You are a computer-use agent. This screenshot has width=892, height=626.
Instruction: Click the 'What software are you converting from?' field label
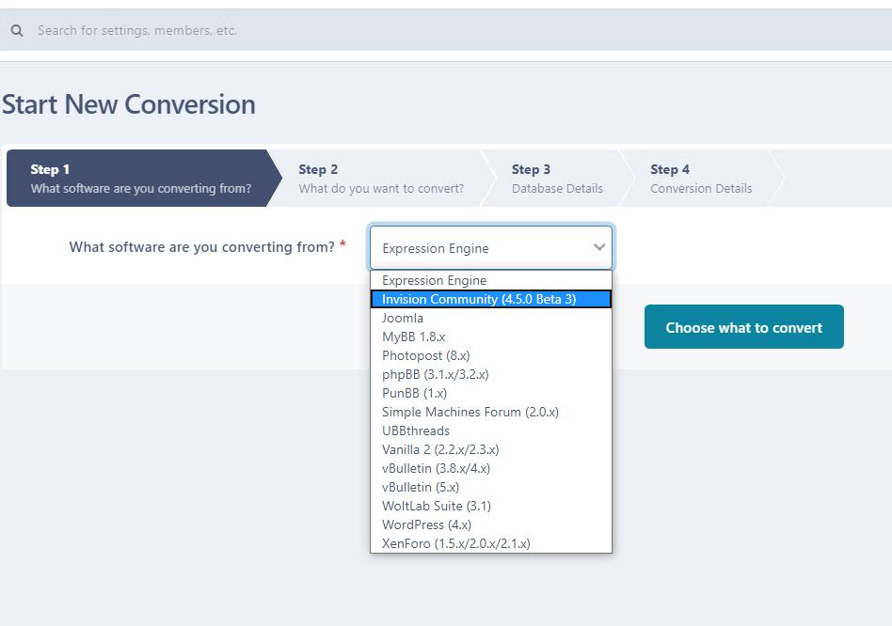202,246
